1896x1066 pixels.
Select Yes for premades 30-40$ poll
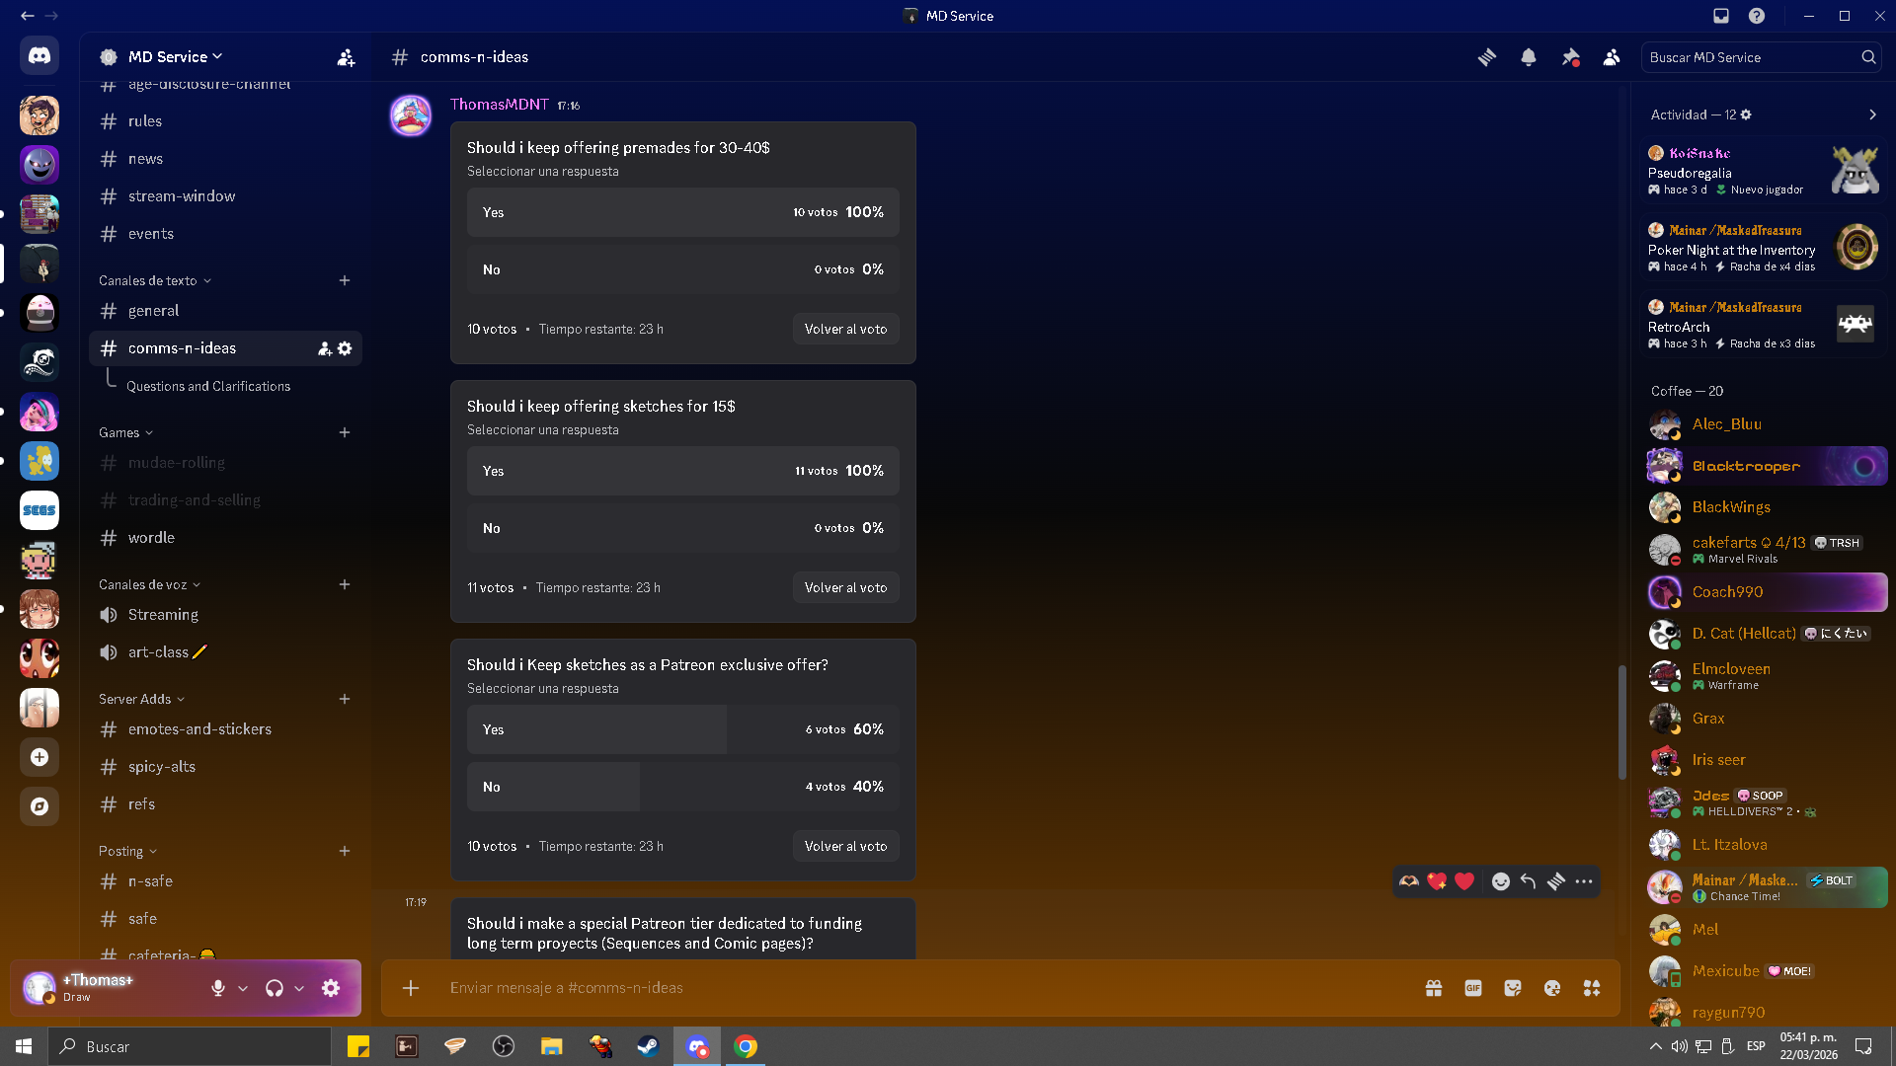[x=683, y=212]
